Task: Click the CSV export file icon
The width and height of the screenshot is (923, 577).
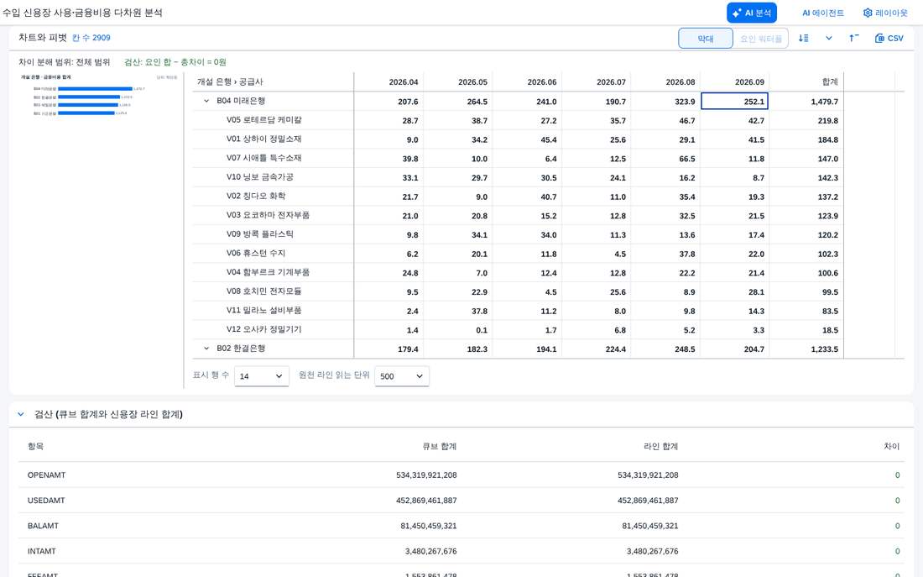Action: [879, 39]
